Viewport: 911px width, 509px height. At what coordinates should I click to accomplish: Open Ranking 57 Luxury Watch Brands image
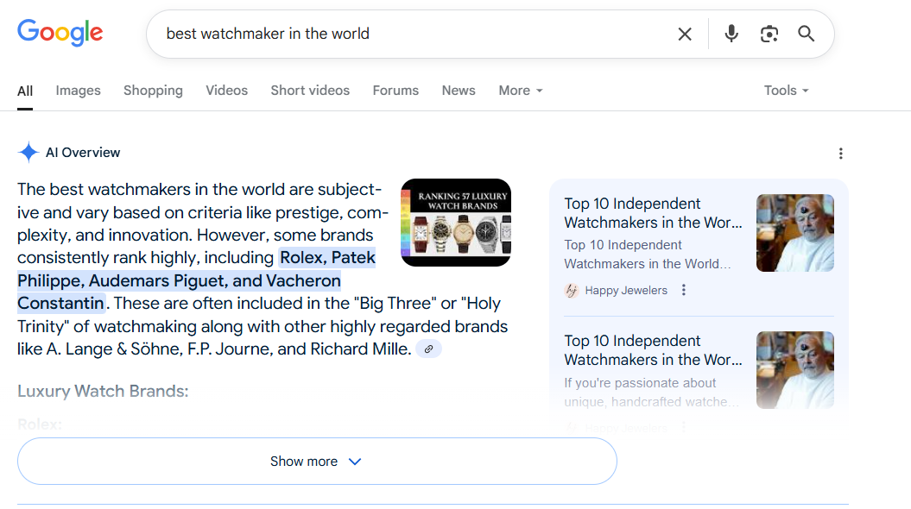456,223
